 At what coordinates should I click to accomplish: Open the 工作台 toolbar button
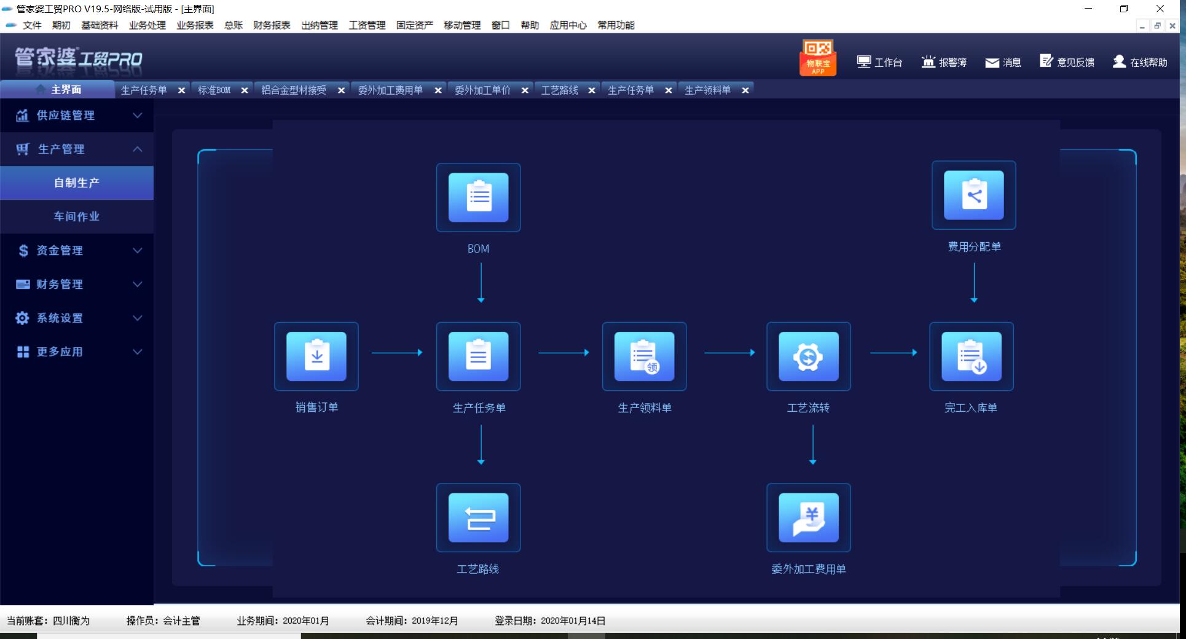(x=879, y=62)
